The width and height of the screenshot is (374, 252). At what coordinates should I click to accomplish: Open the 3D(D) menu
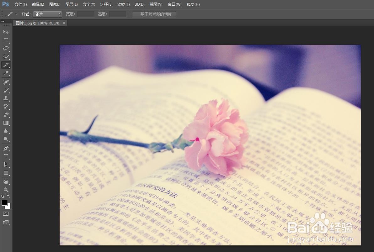click(140, 4)
